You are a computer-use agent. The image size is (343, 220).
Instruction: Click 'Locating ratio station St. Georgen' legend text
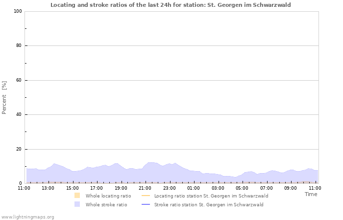[x=211, y=196]
